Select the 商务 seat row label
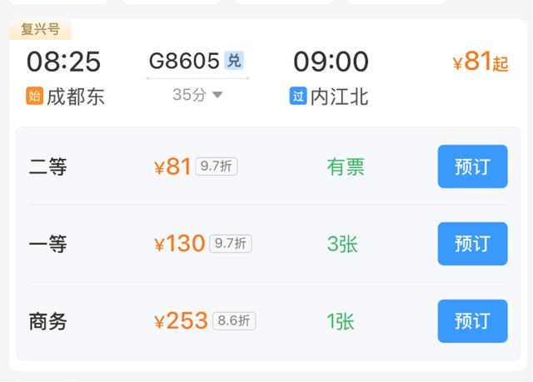 coord(47,321)
